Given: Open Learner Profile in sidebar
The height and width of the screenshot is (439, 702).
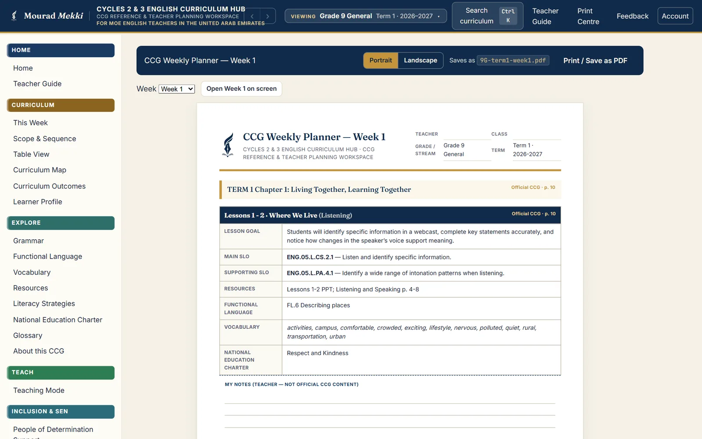Looking at the screenshot, I should (38, 202).
